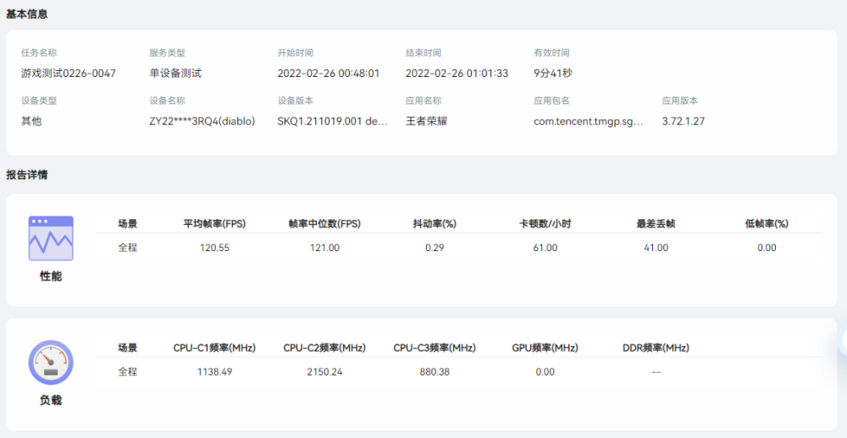The height and width of the screenshot is (438, 847).
Task: Click CPU-C3 frequency value 880.38
Action: (435, 372)
